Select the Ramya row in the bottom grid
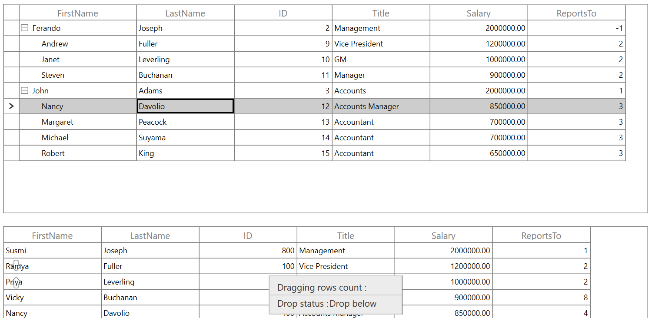Viewport: 652px width, 318px height. coord(297,266)
